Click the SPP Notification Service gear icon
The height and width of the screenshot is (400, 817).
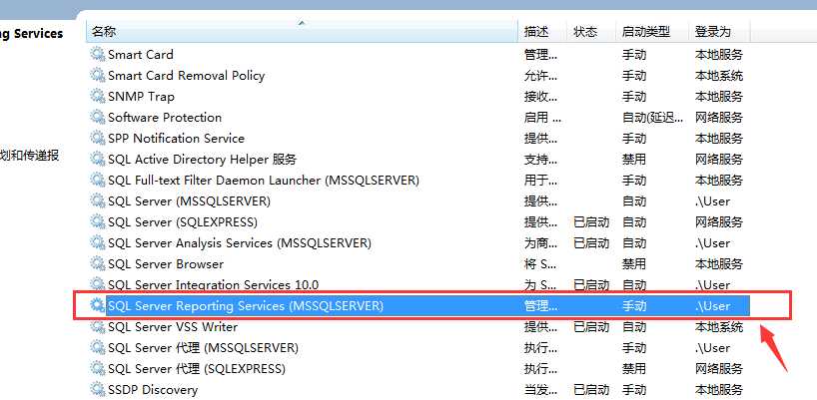pos(98,139)
